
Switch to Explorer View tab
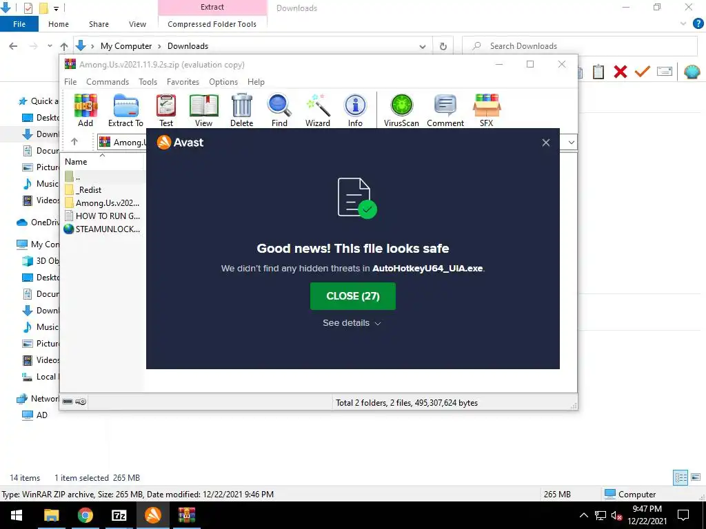(x=137, y=24)
